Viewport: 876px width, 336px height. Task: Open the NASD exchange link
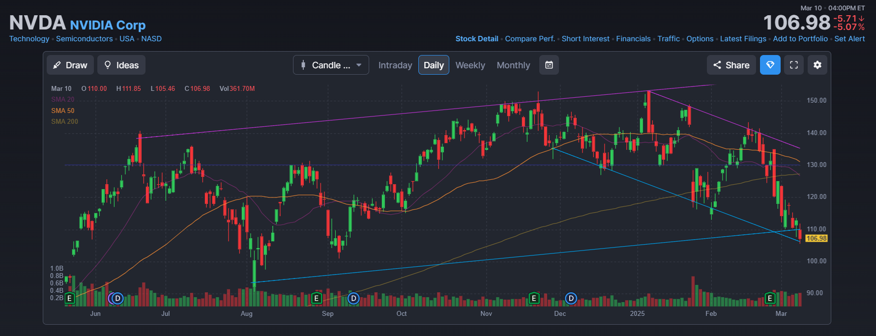click(x=151, y=39)
